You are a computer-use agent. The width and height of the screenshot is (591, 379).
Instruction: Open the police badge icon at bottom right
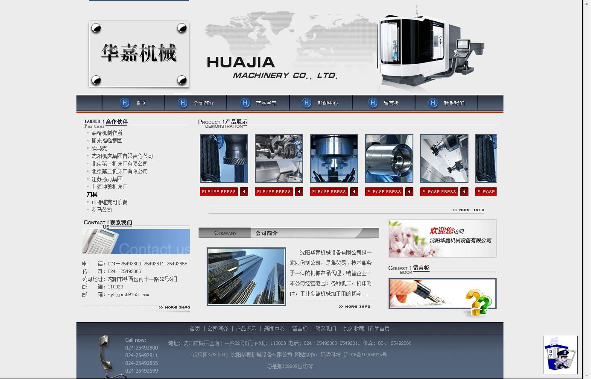[x=560, y=355]
